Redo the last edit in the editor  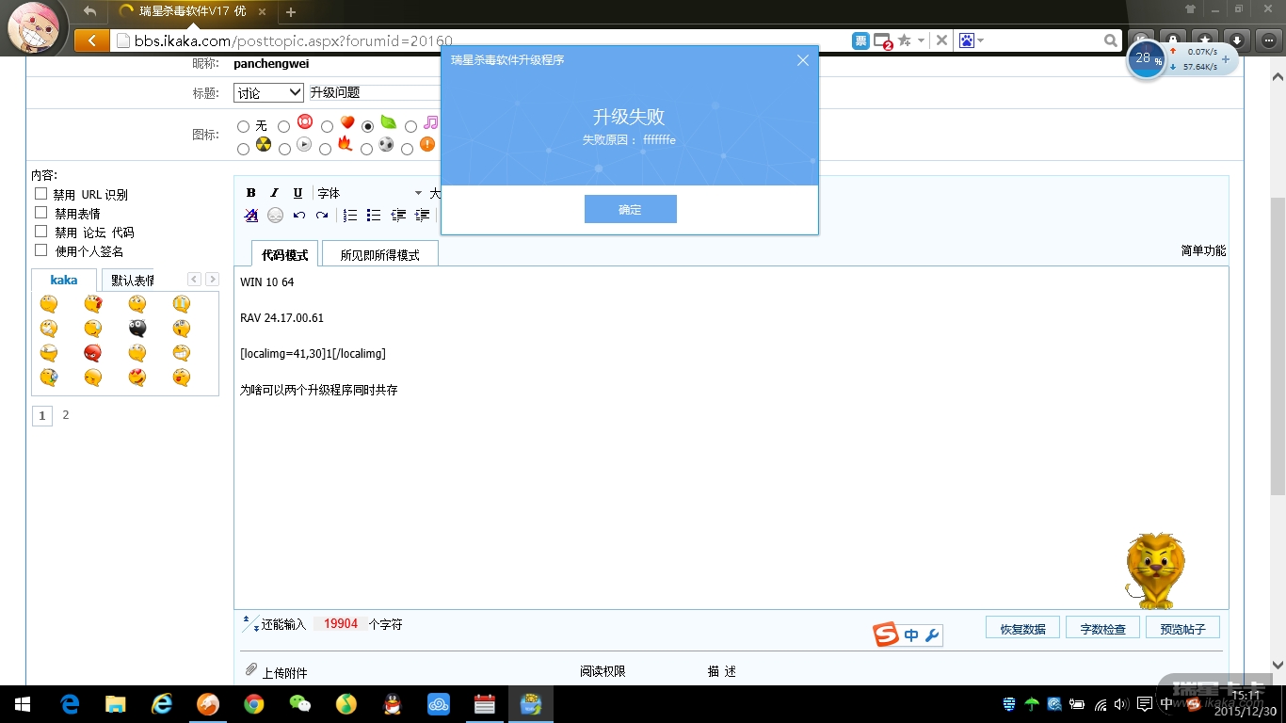(x=322, y=216)
